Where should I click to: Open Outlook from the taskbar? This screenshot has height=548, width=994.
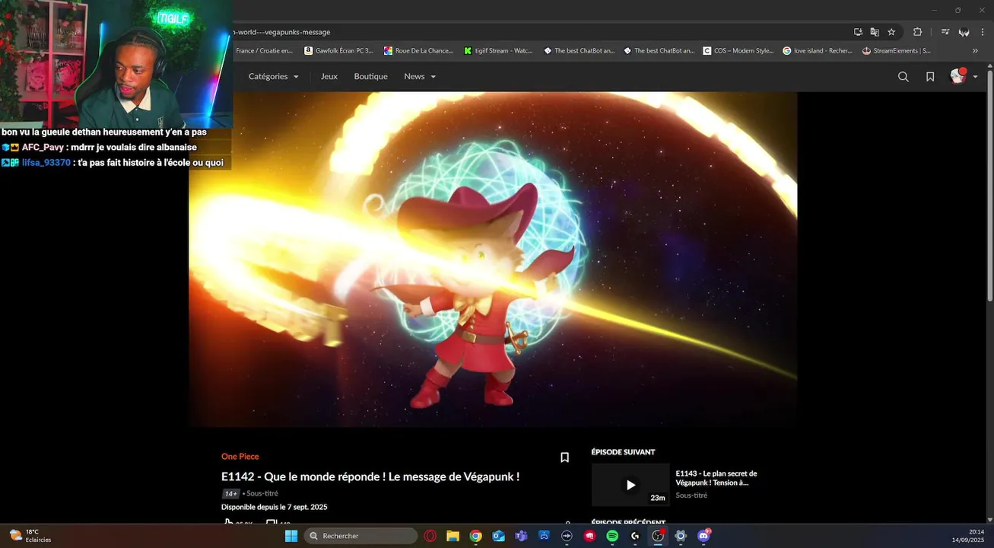click(498, 536)
